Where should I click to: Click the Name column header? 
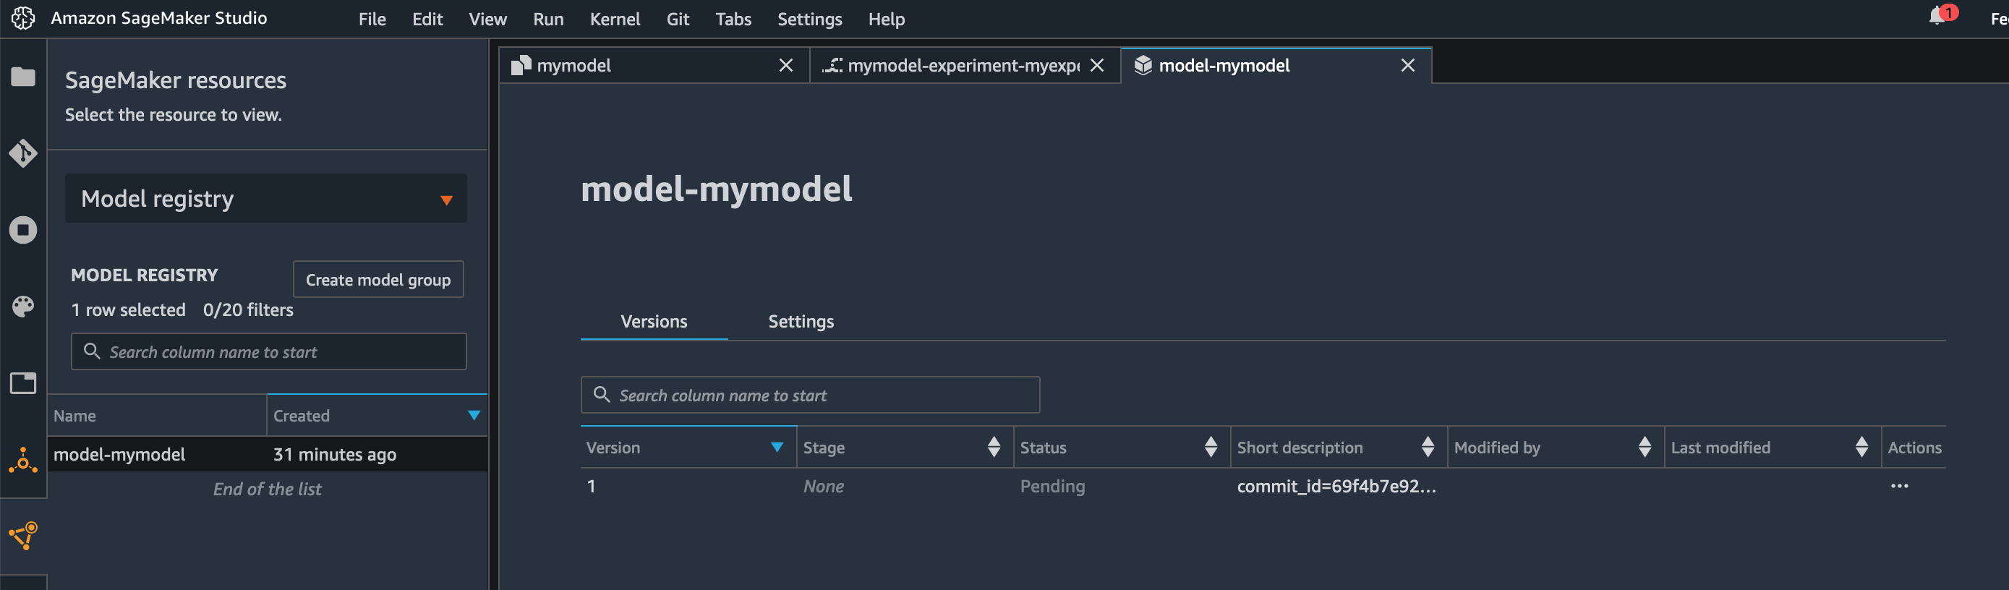(157, 416)
